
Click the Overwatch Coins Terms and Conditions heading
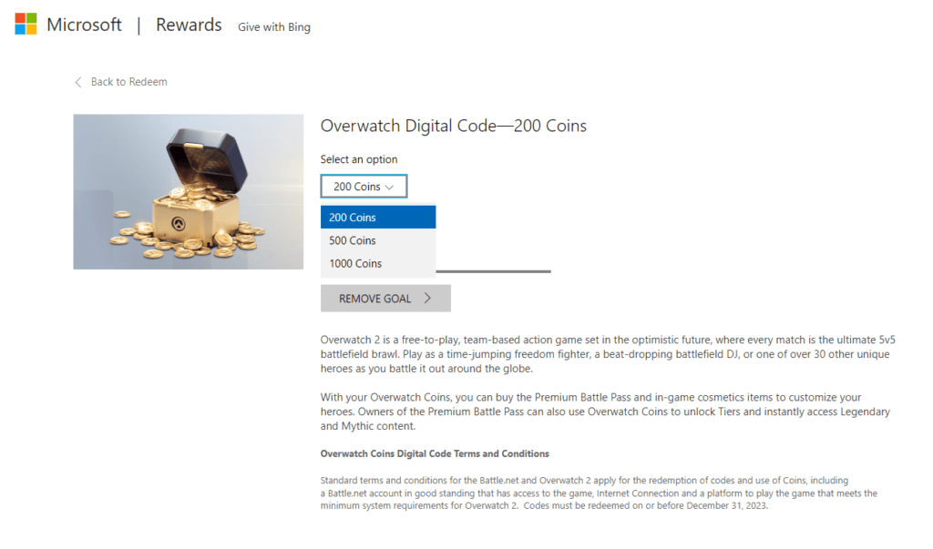[435, 452]
